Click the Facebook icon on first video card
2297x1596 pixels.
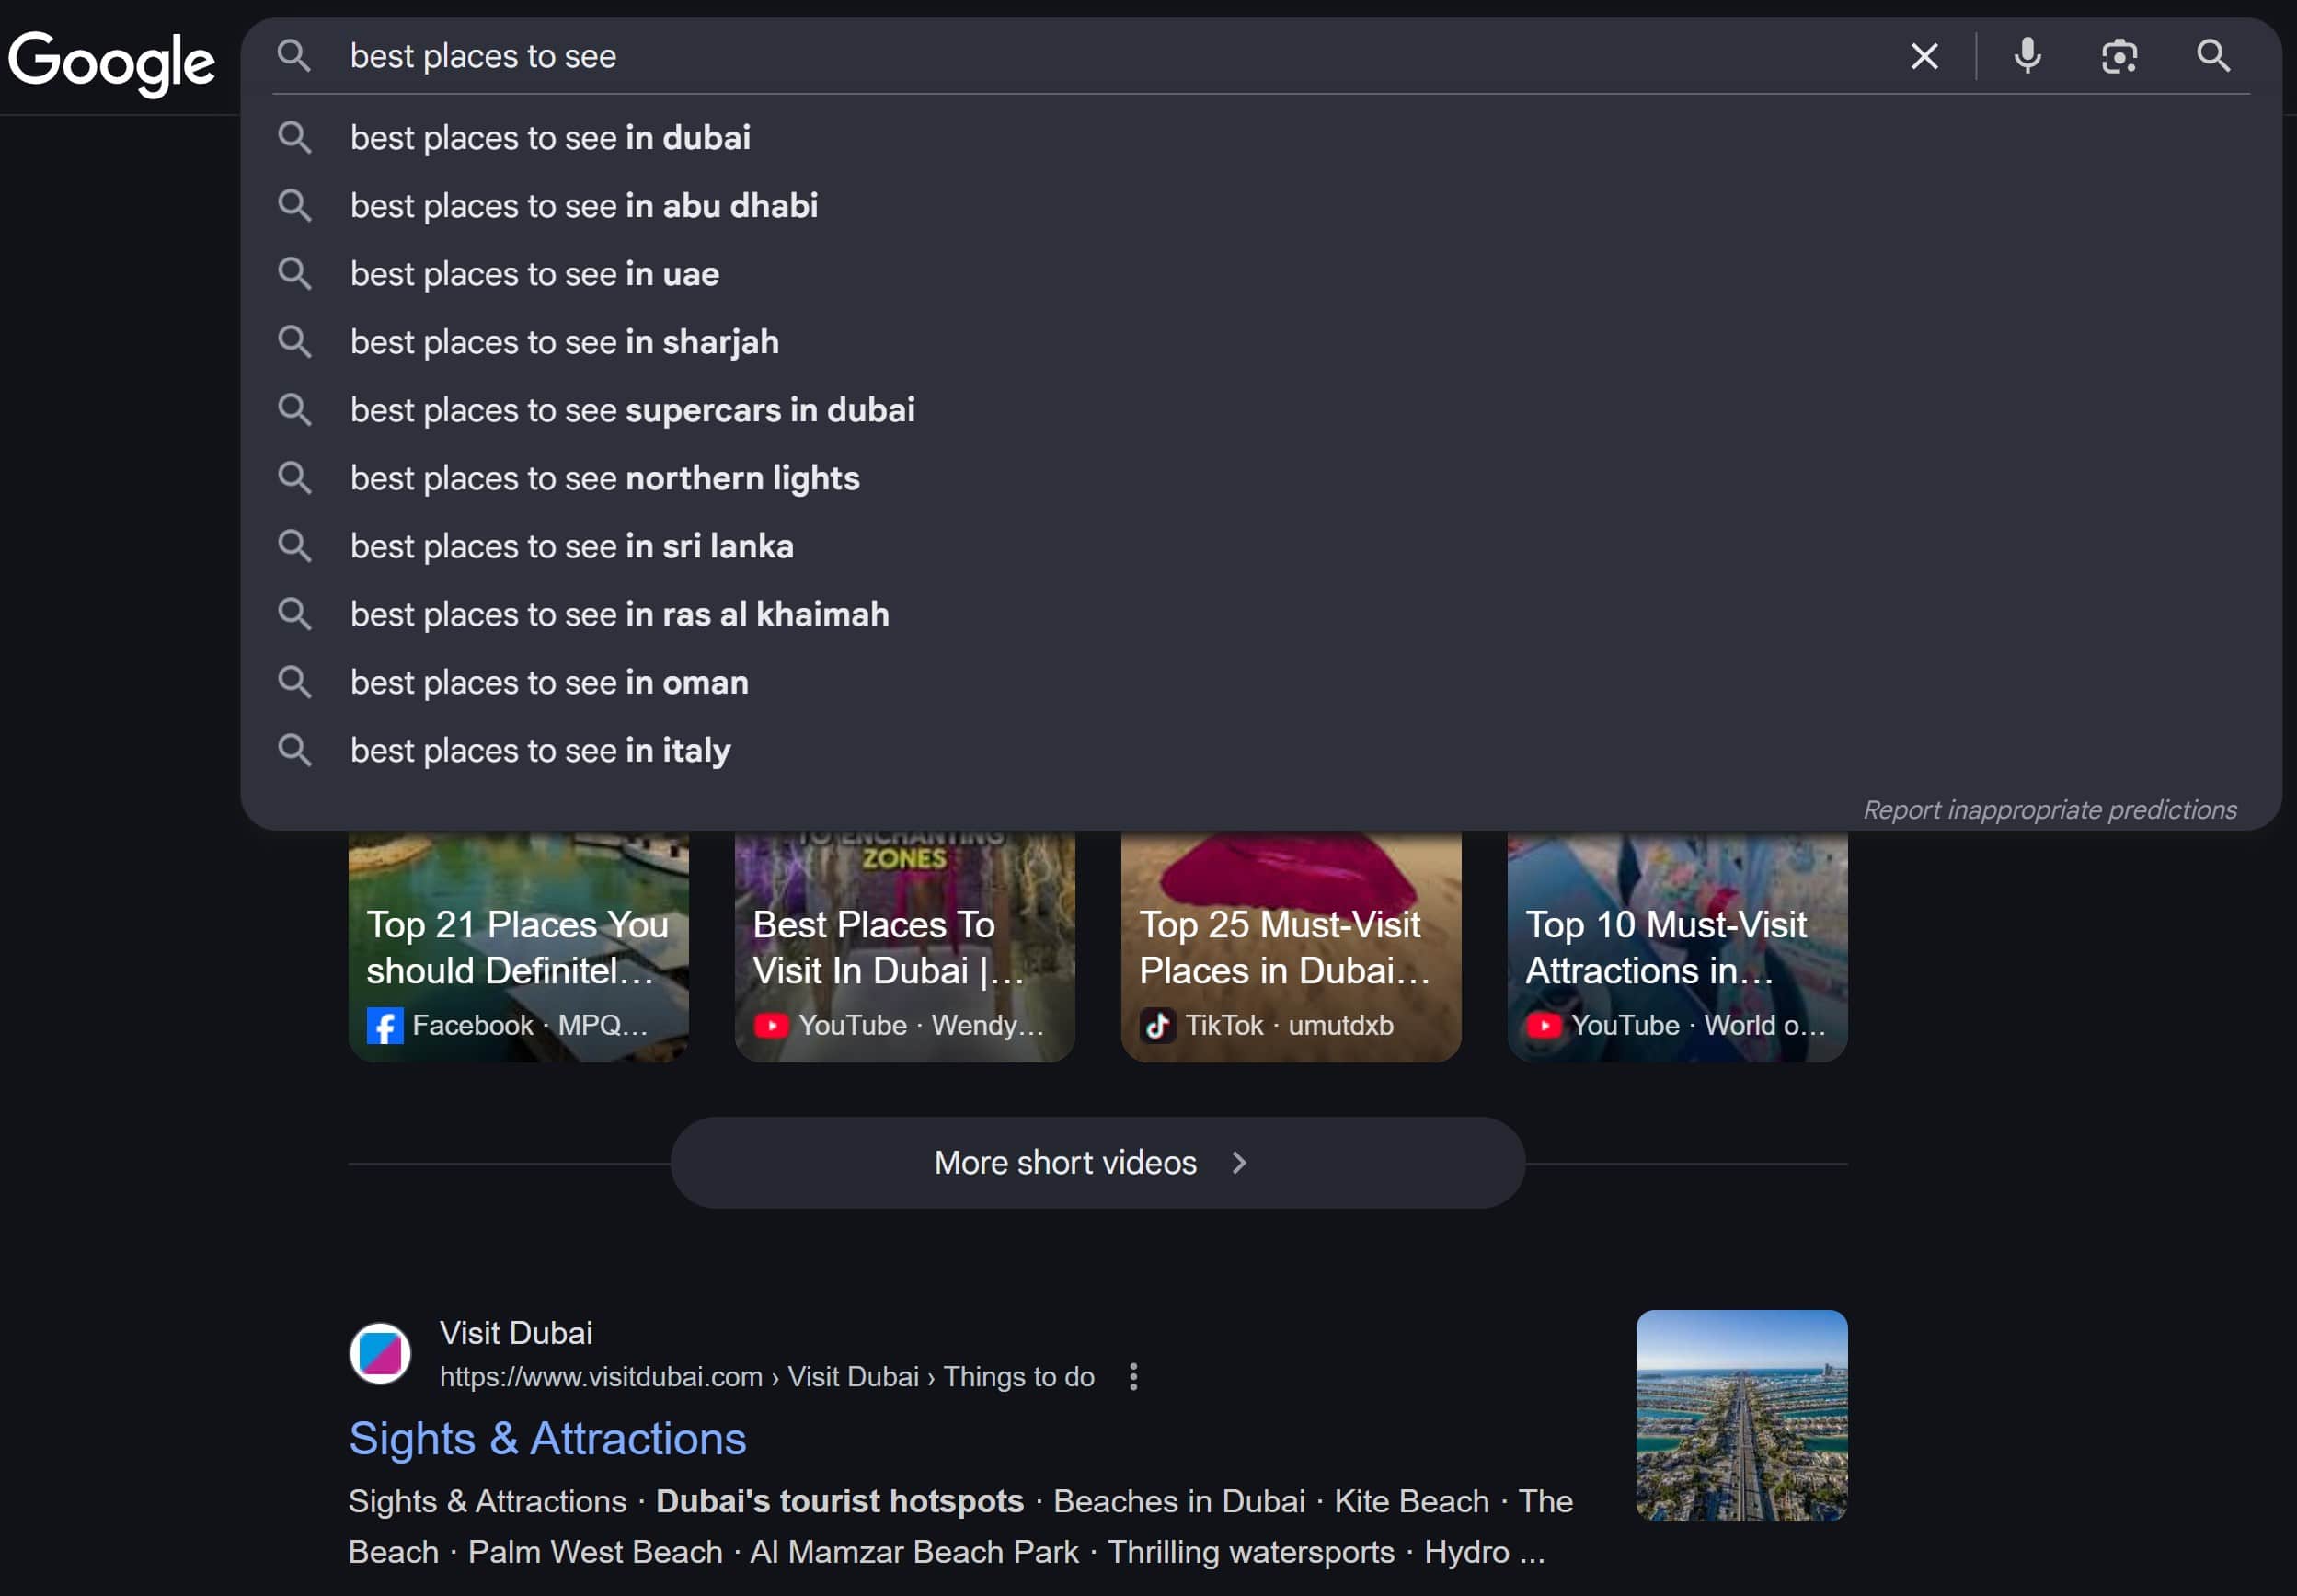tap(385, 1026)
